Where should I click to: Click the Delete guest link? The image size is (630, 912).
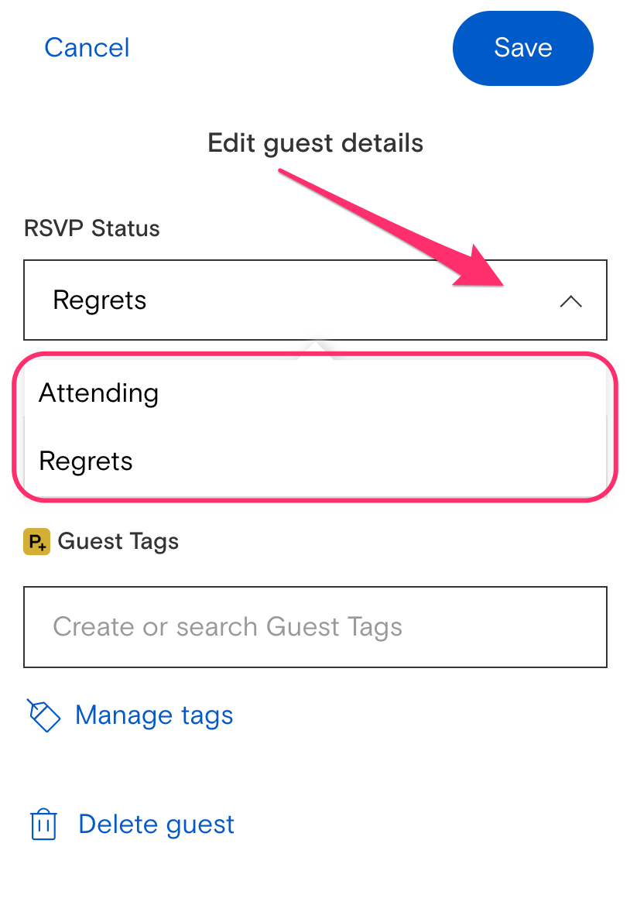pyautogui.click(x=132, y=825)
